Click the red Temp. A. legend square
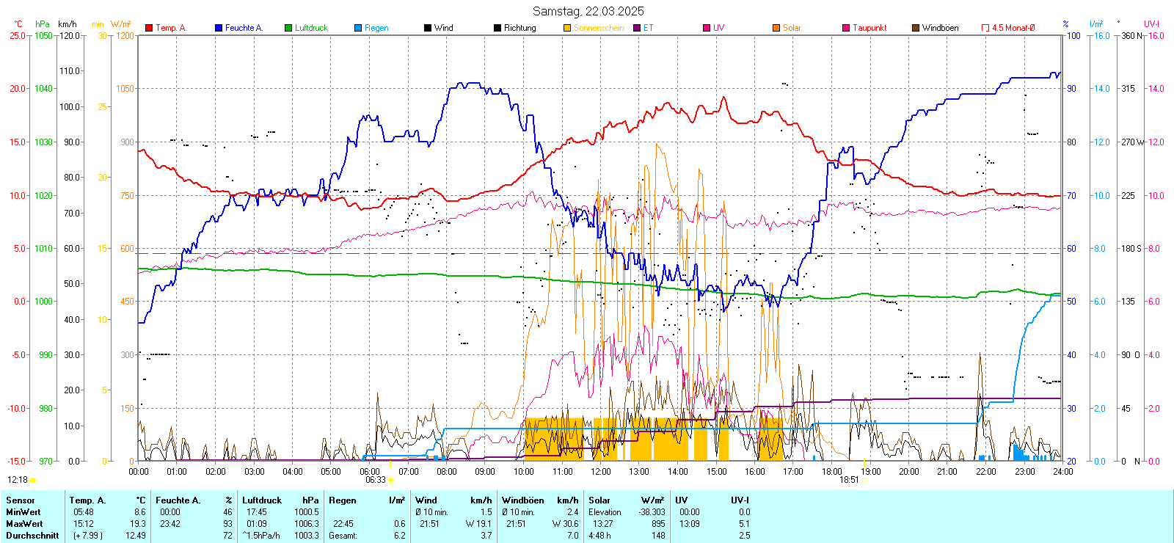Screen dimensions: 1174x543 pyautogui.click(x=149, y=28)
